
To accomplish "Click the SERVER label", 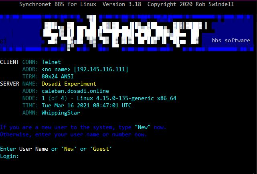I will tap(10, 84).
